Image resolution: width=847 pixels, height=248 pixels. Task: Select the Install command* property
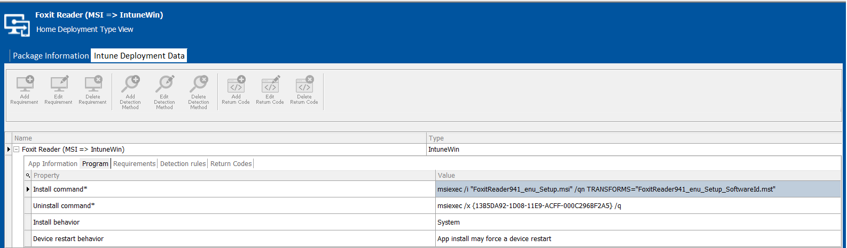point(233,189)
